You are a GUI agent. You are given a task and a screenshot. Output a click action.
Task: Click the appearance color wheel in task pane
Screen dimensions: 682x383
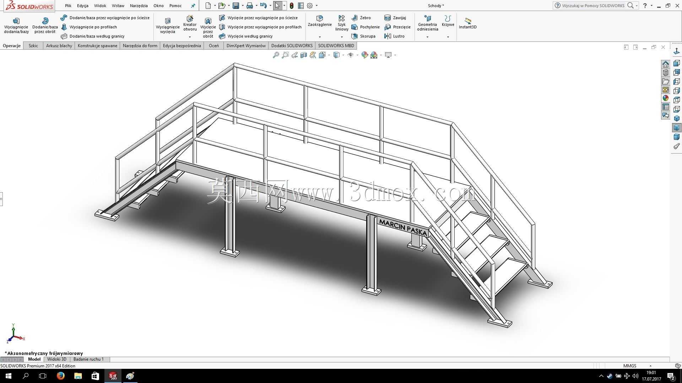(666, 98)
